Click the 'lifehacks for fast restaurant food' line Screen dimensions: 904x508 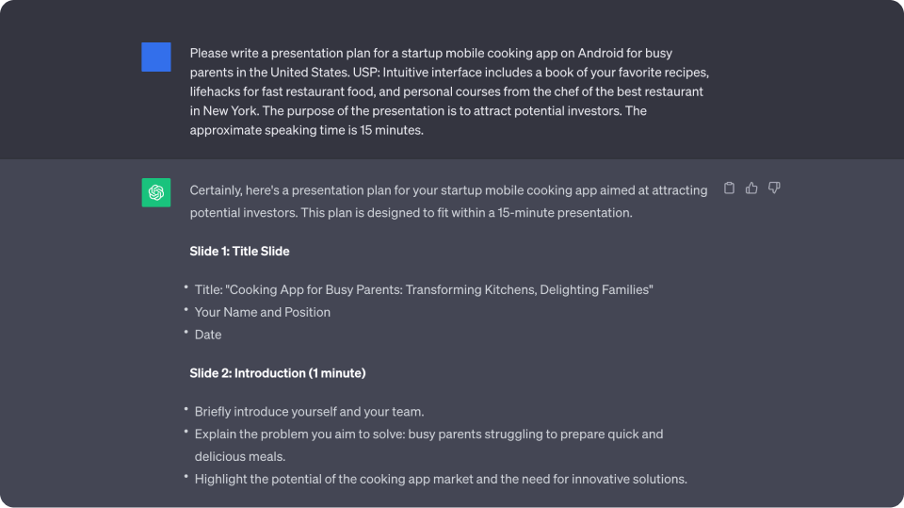446,91
